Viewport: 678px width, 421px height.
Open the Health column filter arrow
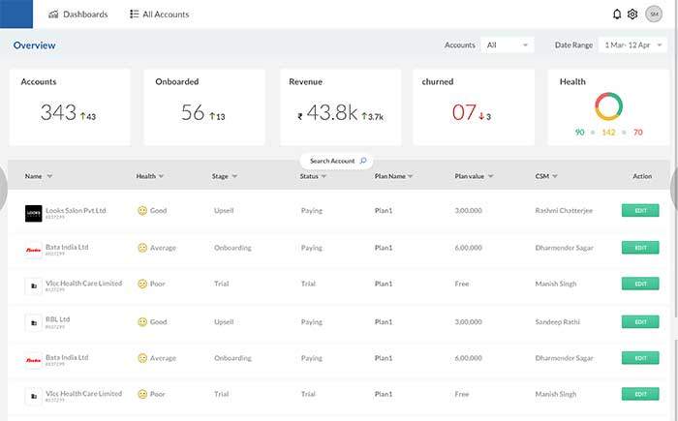[x=162, y=176]
